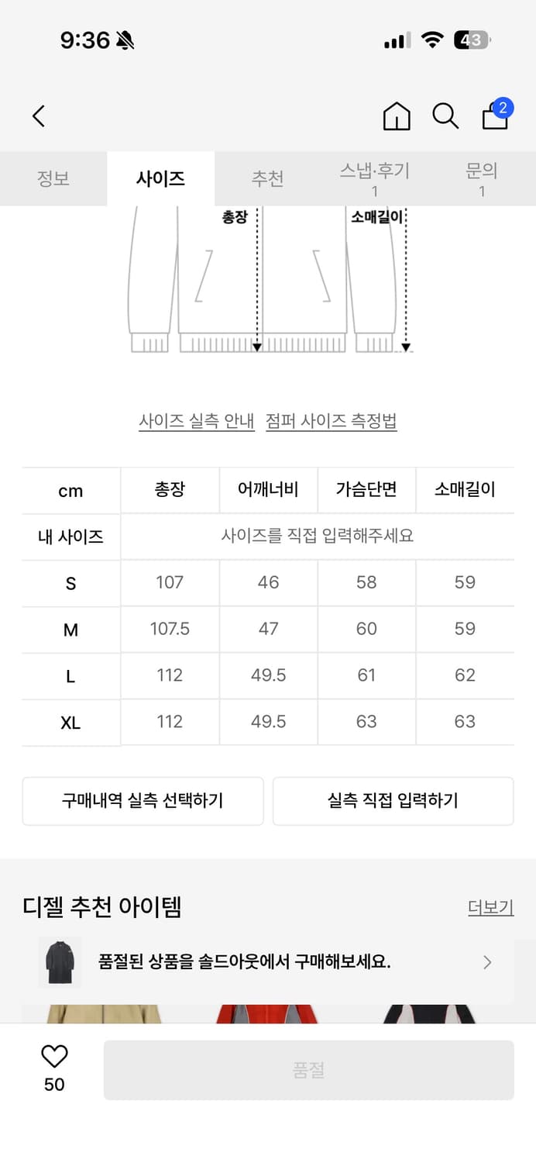Tap 더보기 for 디젤 recommendations

point(490,907)
